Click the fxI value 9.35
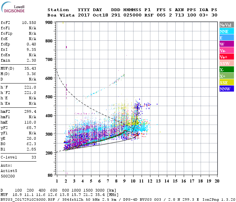 31,49
